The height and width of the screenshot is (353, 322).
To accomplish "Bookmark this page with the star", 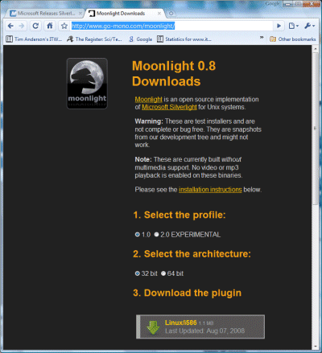I will point(64,26).
